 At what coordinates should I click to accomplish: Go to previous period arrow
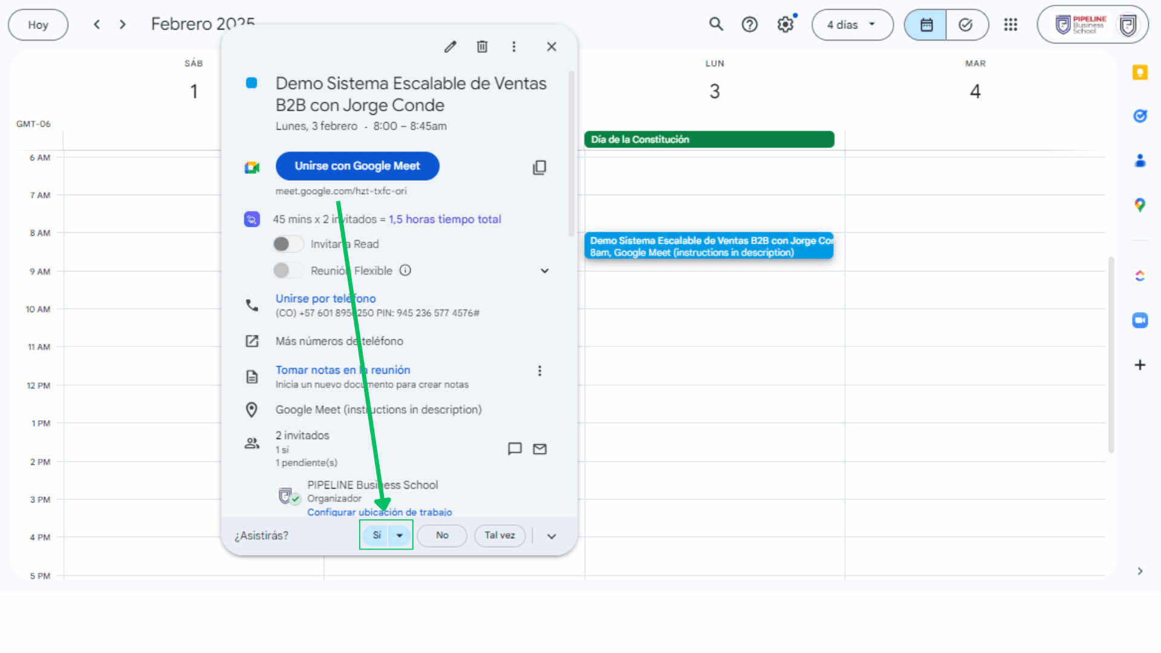coord(97,24)
